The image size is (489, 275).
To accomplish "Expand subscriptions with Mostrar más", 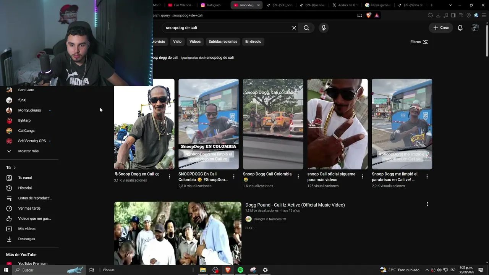I will 28,151.
